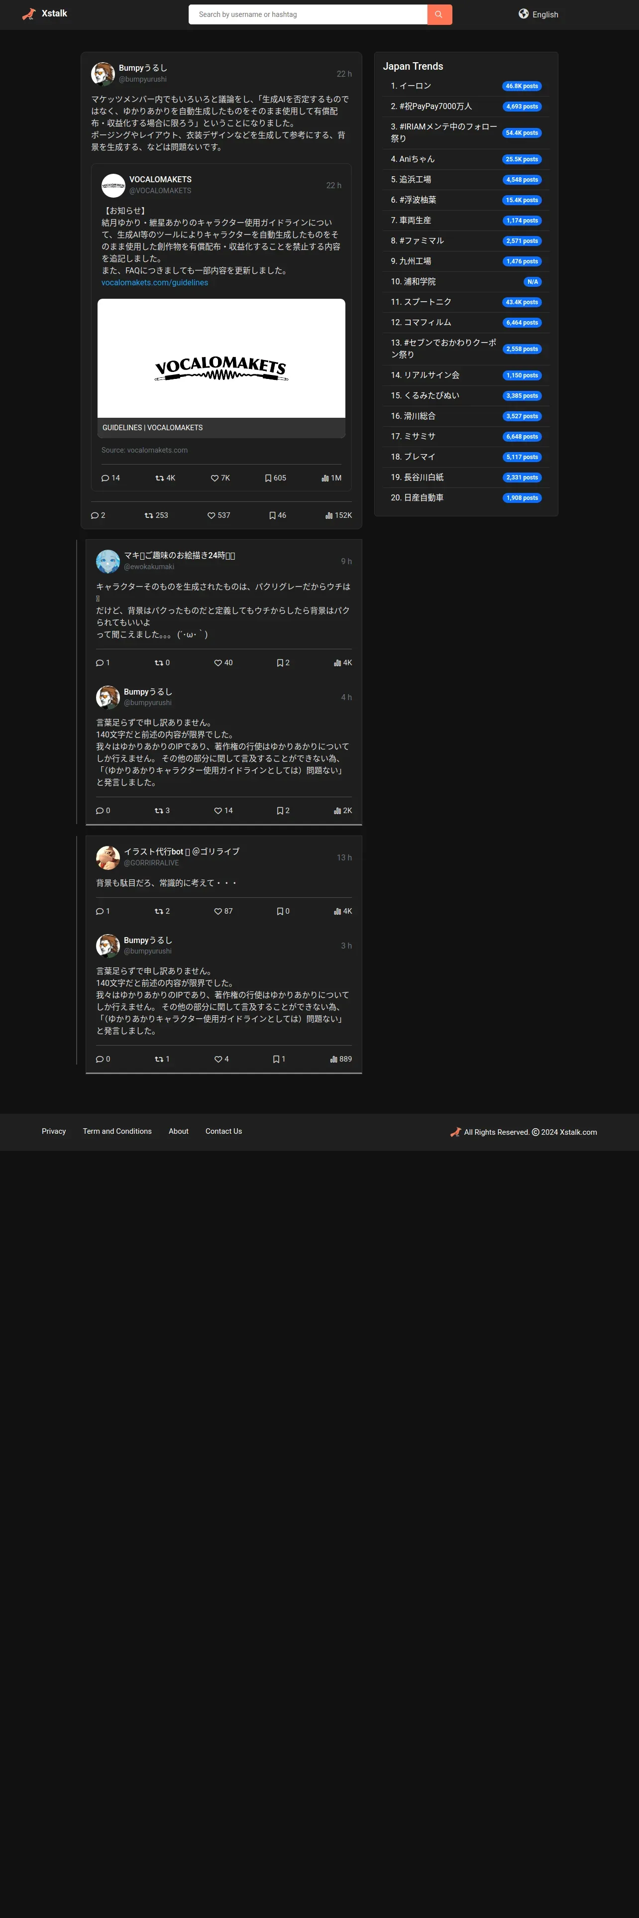Click the footer bird logo beside All Rights Reserved

[x=456, y=1132]
